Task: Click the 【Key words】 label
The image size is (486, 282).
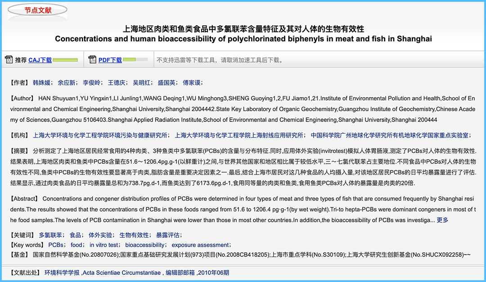Action: [x=27, y=245]
